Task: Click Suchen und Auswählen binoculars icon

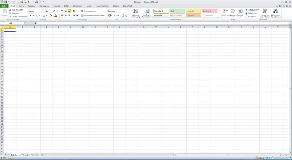Action: pos(275,12)
